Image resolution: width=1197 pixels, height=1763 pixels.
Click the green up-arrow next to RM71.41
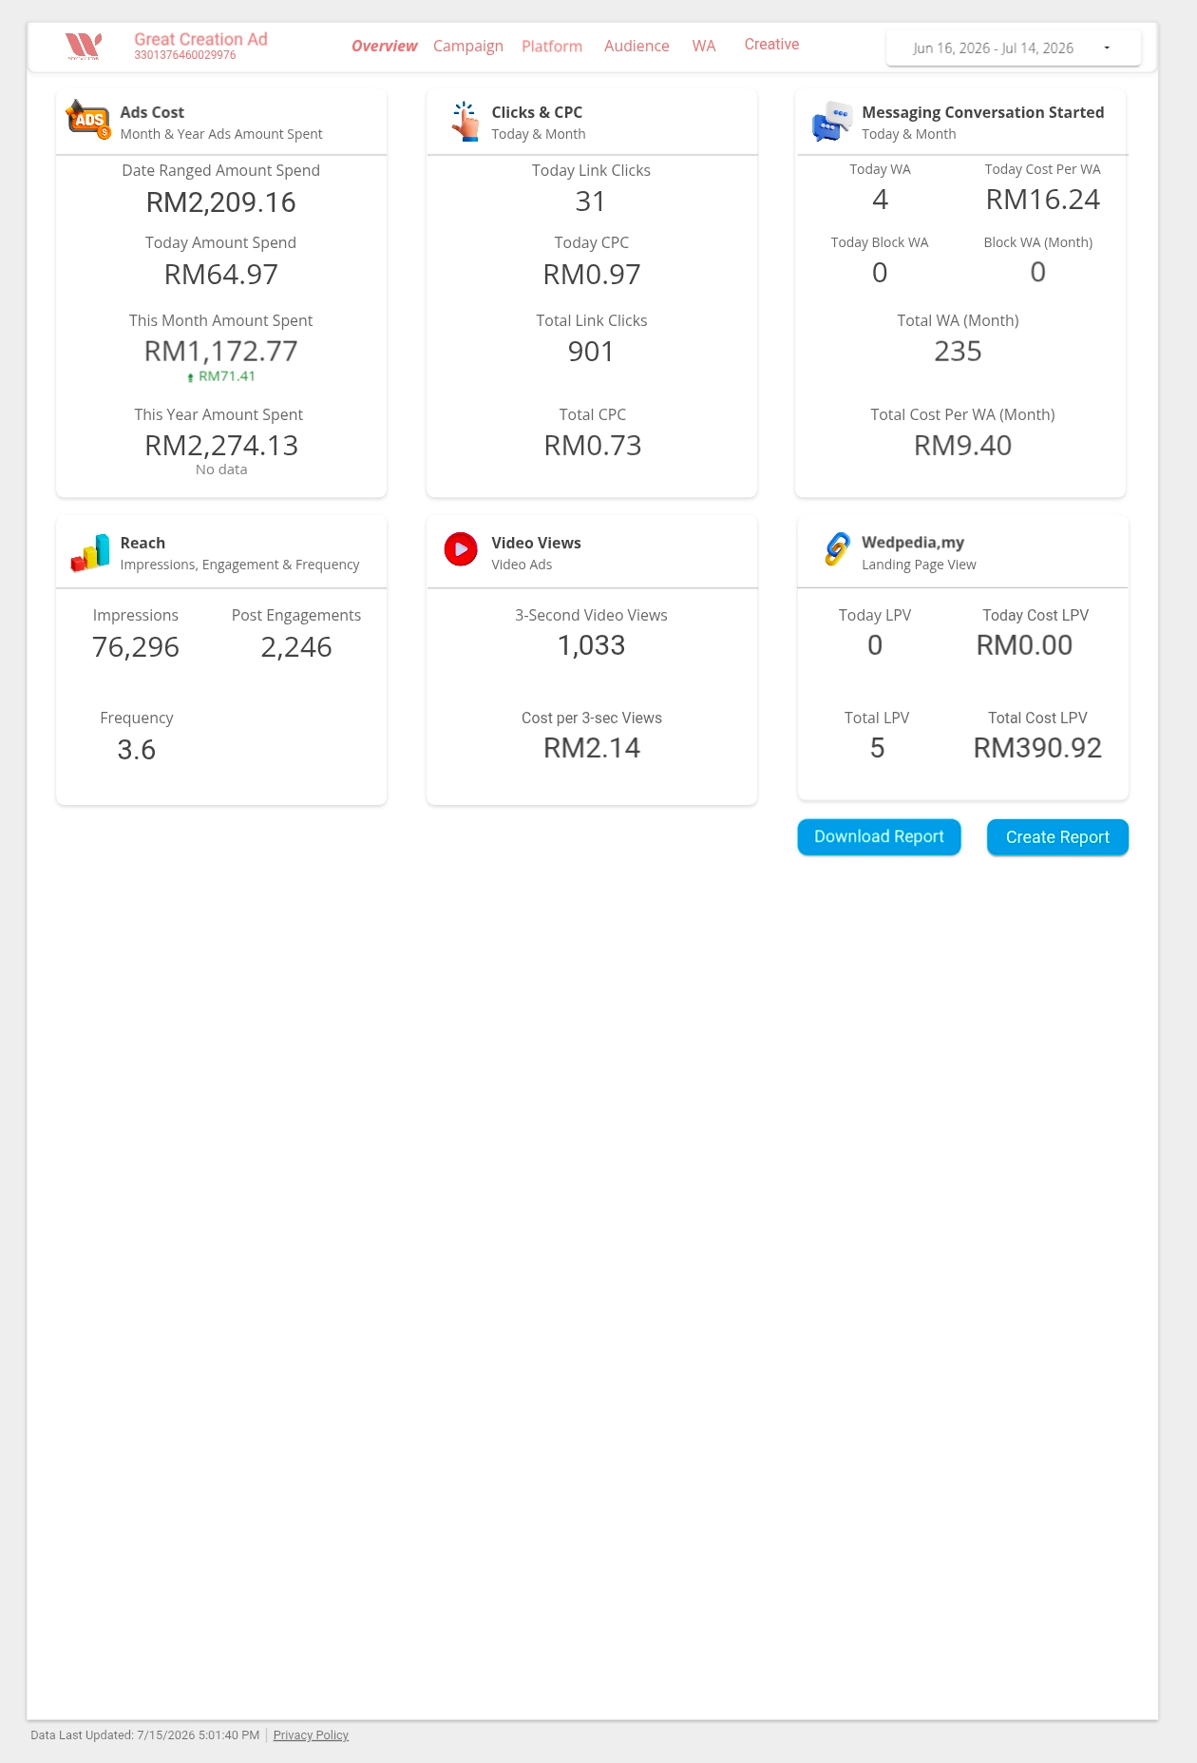[x=191, y=377]
